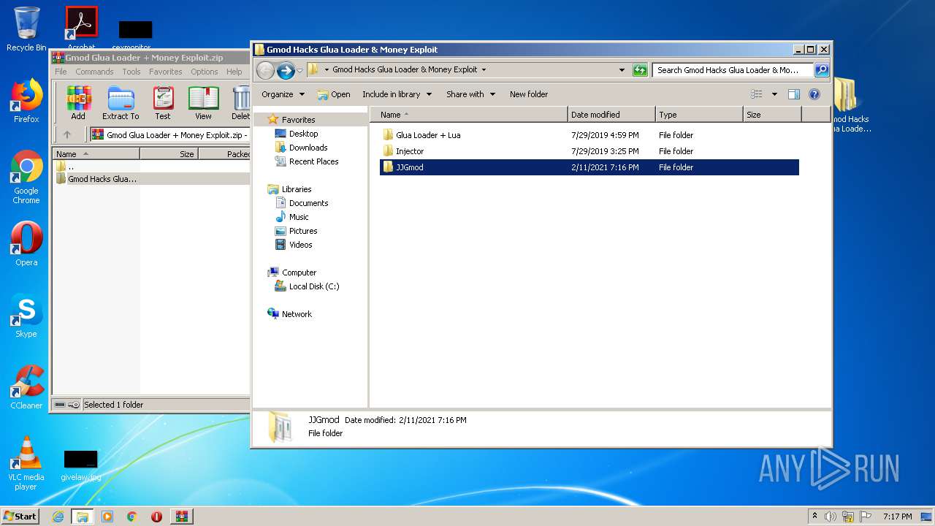Open recent pages dropdown arrow
This screenshot has width=935, height=526.
tap(299, 71)
